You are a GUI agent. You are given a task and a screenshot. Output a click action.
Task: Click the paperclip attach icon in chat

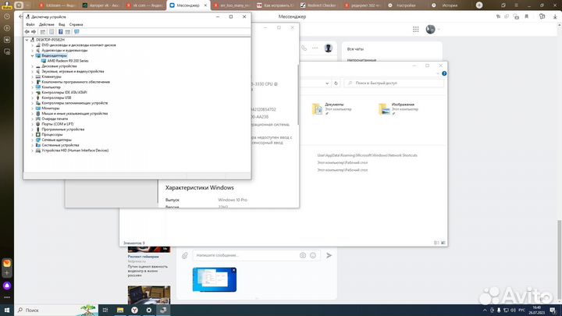[184, 256]
